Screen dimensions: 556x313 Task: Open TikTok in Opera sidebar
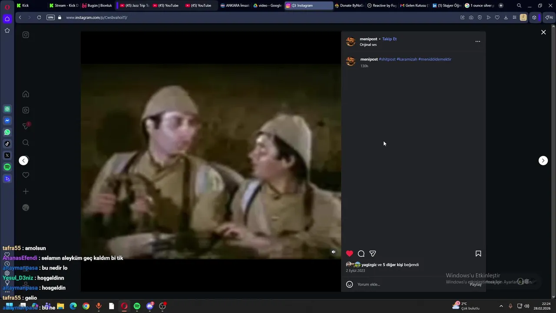[7, 144]
